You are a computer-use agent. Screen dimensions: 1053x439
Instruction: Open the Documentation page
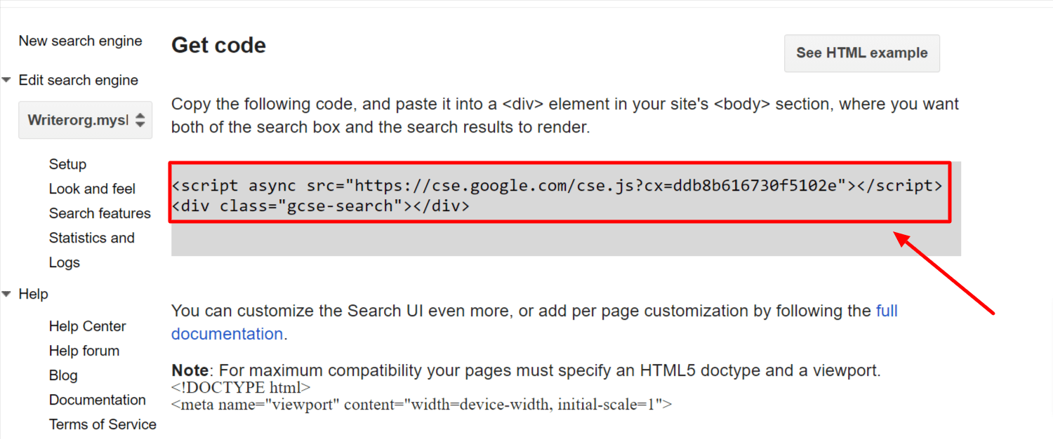pos(98,400)
